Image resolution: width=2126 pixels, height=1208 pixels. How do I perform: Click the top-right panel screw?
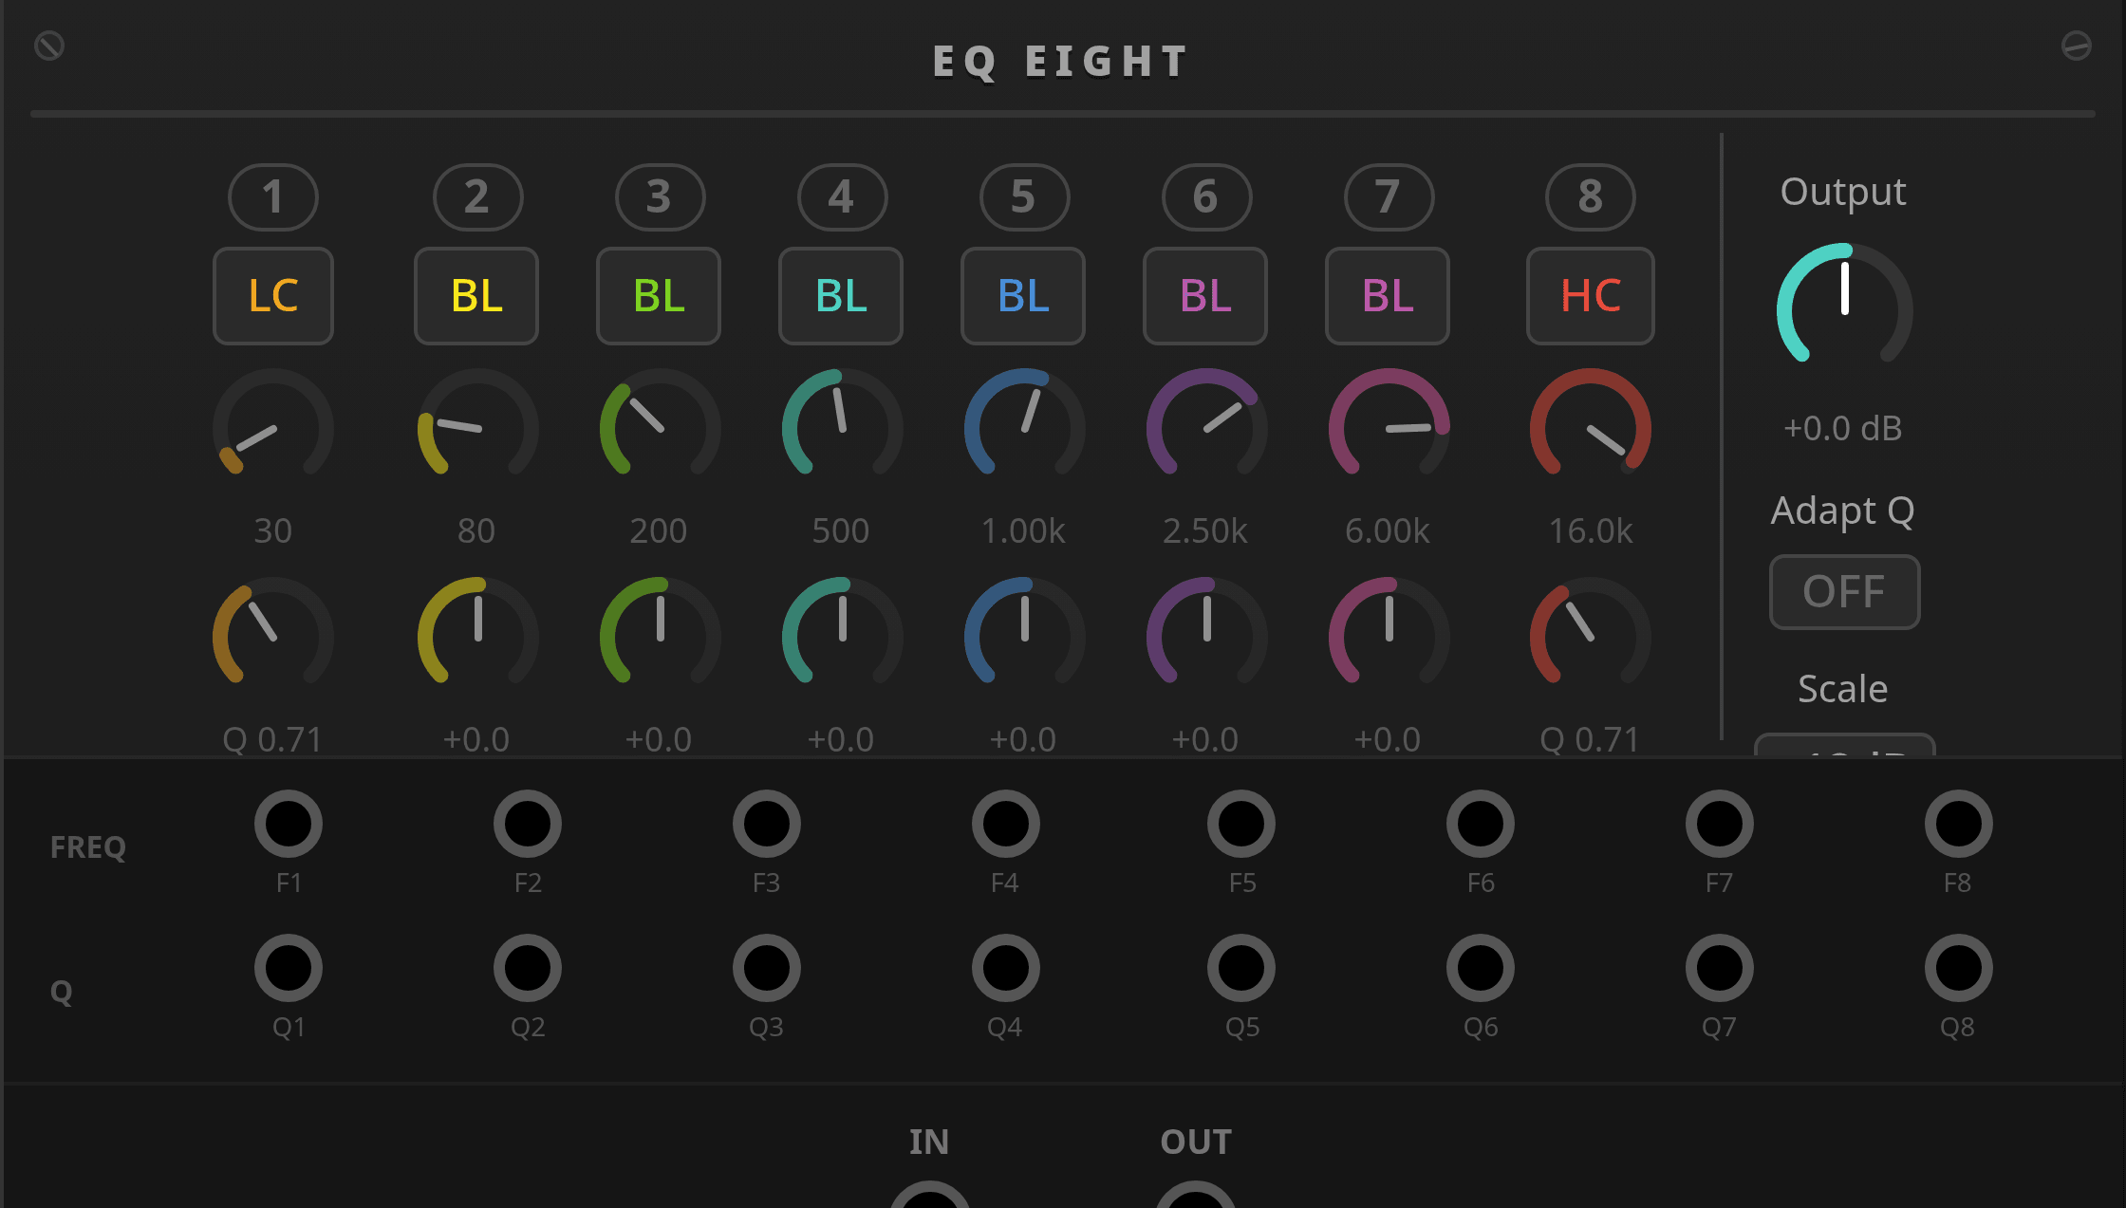click(2076, 46)
